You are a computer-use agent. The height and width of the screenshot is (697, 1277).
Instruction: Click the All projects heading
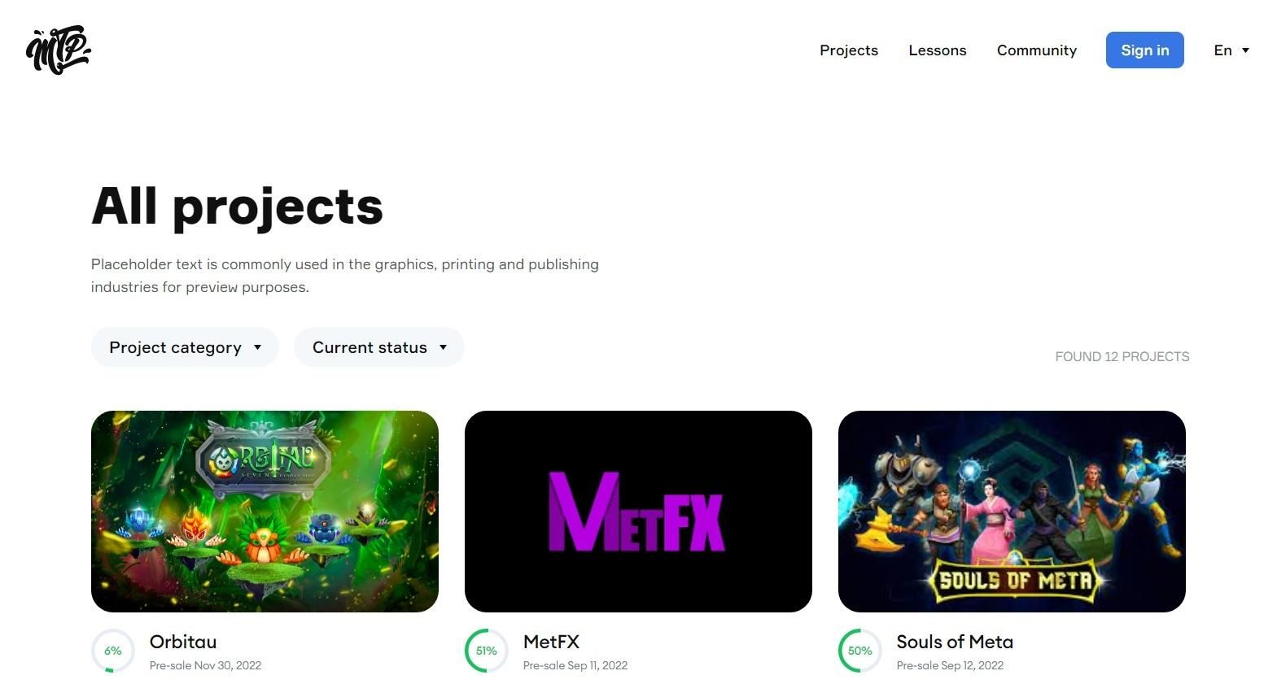tap(237, 206)
